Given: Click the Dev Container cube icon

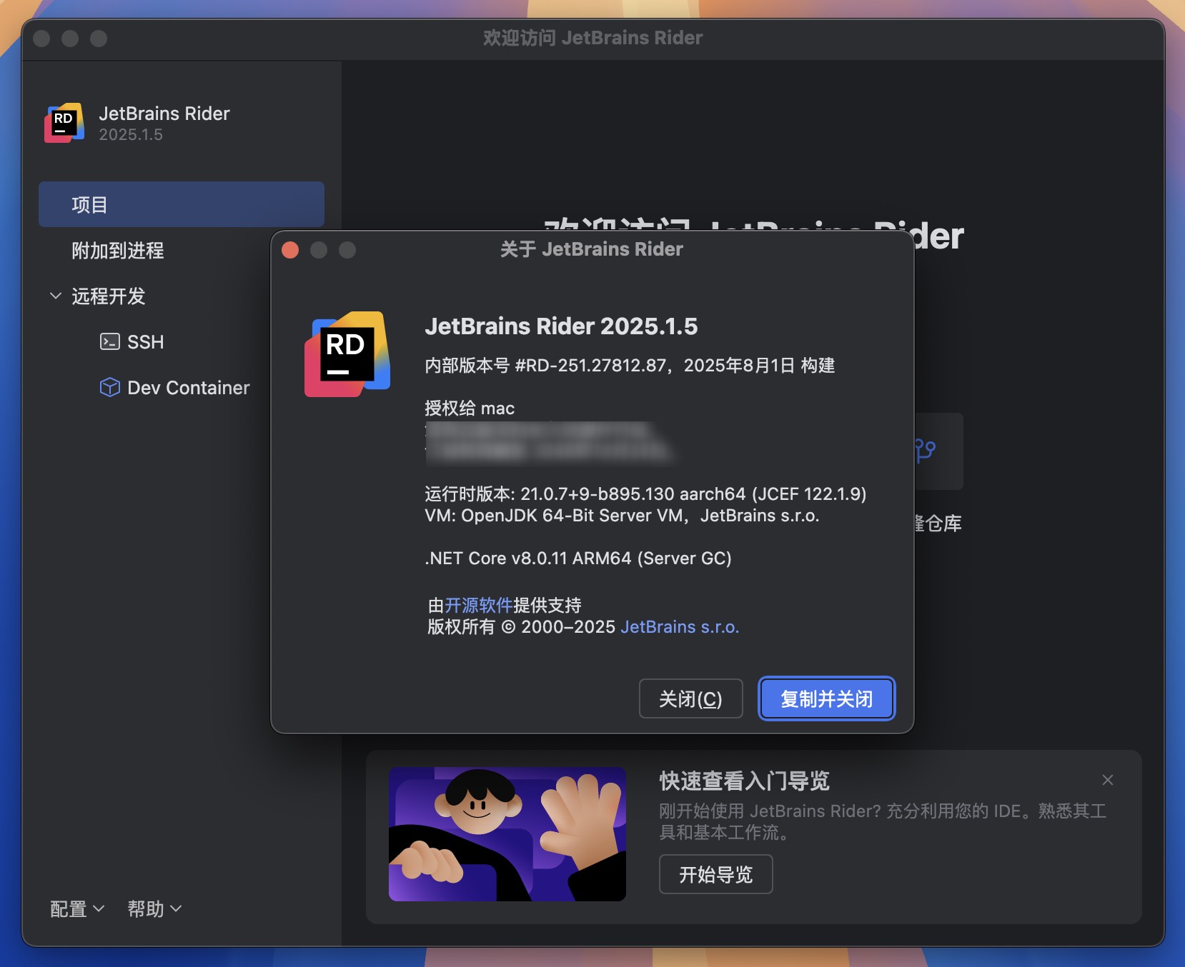Looking at the screenshot, I should pos(109,387).
